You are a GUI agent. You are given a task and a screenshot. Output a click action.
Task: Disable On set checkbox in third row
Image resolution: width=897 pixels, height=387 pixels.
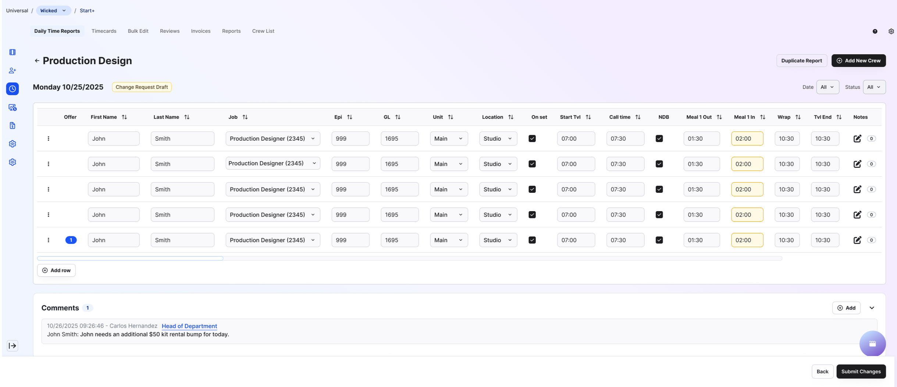tap(532, 189)
